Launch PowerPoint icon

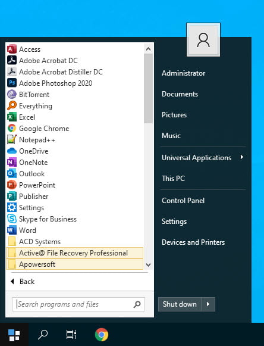(12, 185)
